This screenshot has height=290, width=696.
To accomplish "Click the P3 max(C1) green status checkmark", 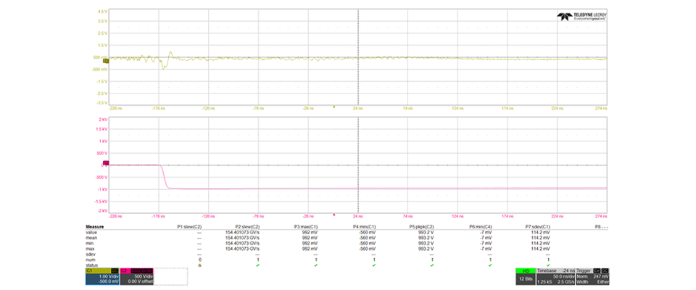I will tap(315, 265).
